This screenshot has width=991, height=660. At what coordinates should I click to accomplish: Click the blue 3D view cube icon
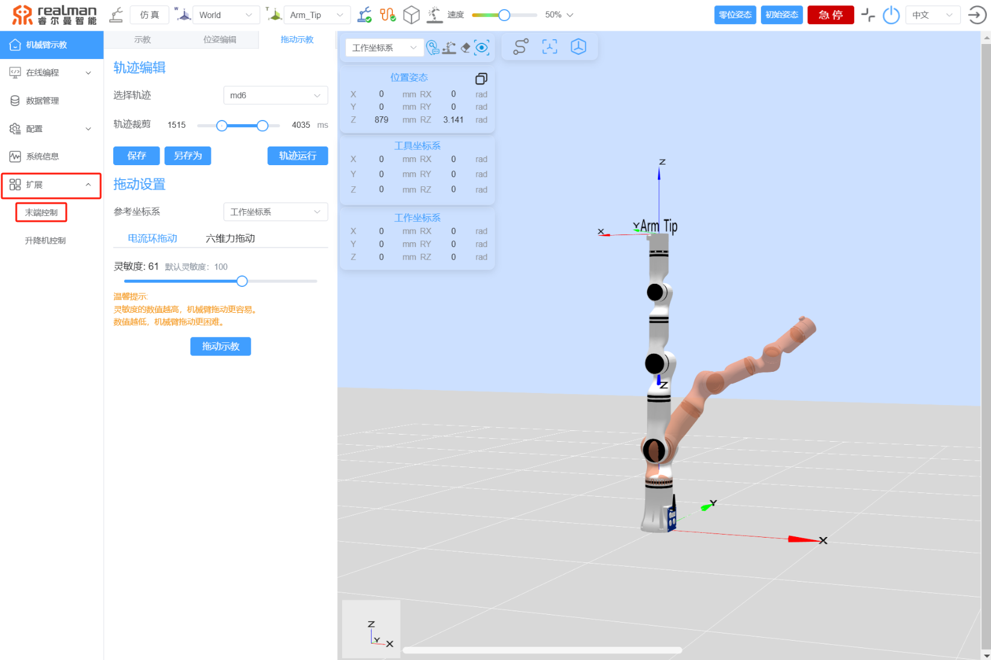pyautogui.click(x=578, y=47)
